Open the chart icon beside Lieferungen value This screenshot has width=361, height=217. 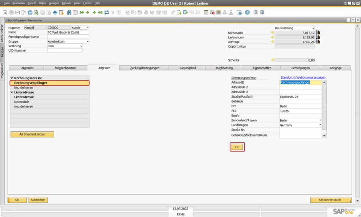click(318, 37)
